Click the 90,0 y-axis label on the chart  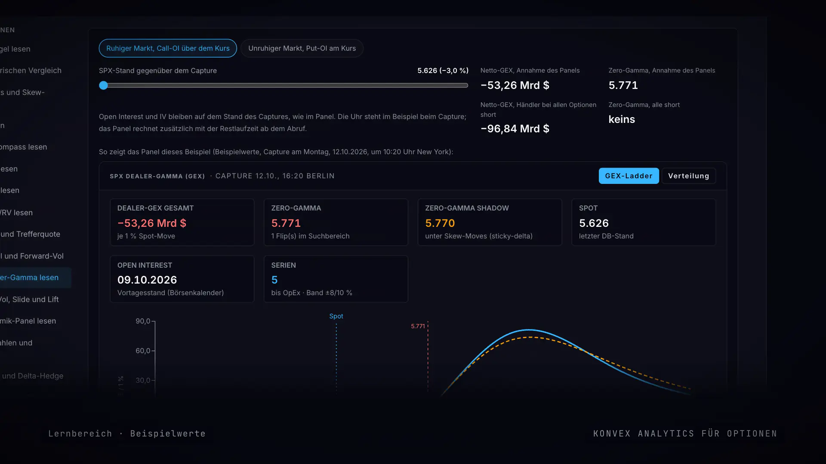pyautogui.click(x=143, y=321)
